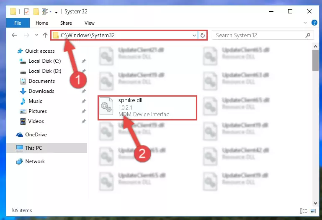The image size is (322, 220).
Task: Open the File menu
Action: click(18, 23)
